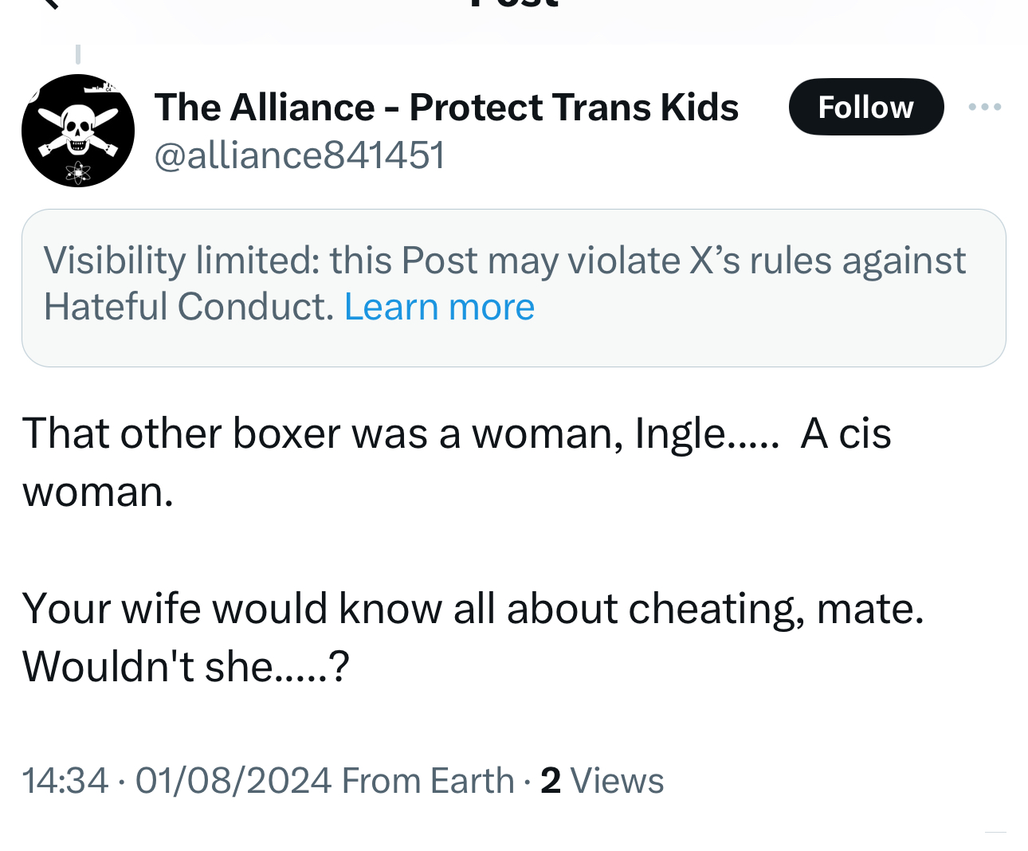The height and width of the screenshot is (851, 1028).
Task: Open the three-dot more options menu
Action: [x=985, y=107]
